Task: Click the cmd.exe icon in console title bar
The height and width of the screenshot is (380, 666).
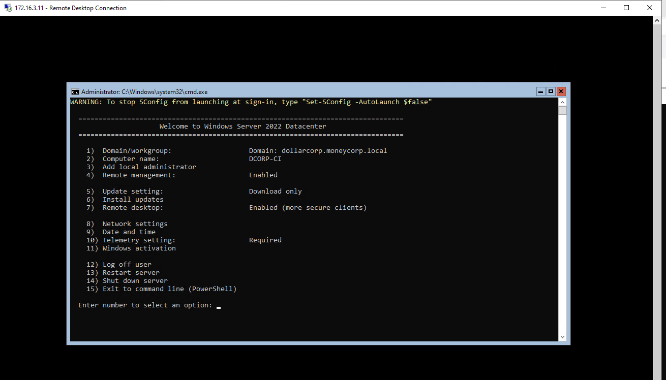Action: pyautogui.click(x=75, y=92)
